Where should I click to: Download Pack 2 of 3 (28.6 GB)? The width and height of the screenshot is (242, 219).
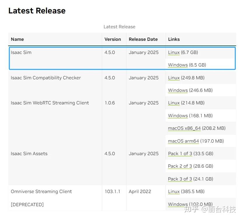[180, 166]
